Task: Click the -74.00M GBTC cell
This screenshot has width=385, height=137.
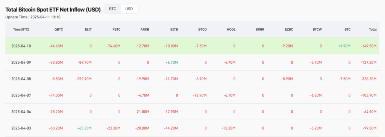Action: point(56,95)
